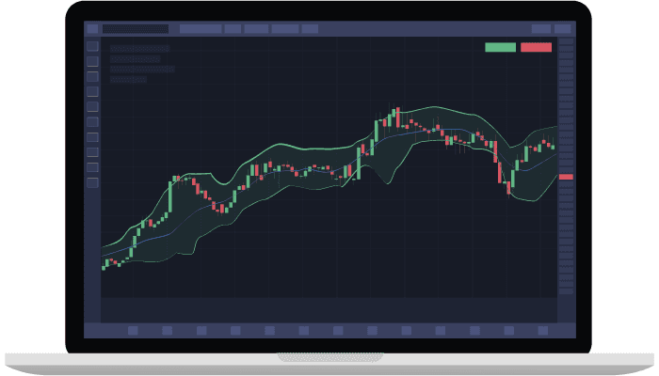Screen dimensions: 659x376
Task: Toggle the first indicator legend line
Action: (139, 48)
